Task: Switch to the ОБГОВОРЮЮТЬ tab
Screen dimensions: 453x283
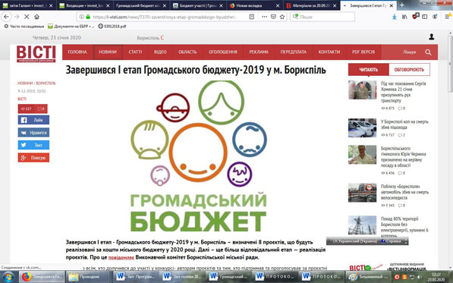Action: pyautogui.click(x=409, y=70)
